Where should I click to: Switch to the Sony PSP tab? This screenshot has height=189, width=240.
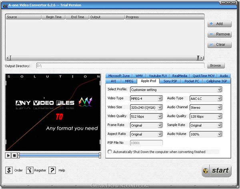click(170, 81)
